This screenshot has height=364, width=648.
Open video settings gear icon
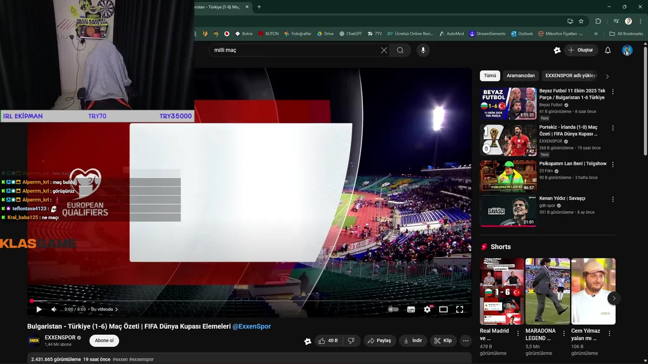pyautogui.click(x=427, y=309)
